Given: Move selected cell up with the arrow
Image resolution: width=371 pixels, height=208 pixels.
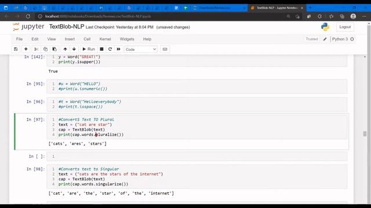Looking at the screenshot, I should click(65, 49).
